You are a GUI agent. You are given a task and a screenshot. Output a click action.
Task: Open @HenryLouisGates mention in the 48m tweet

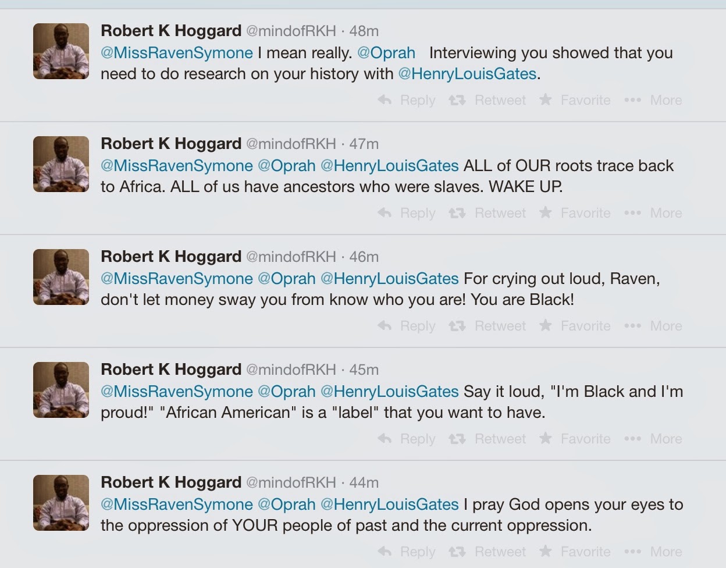point(467,74)
